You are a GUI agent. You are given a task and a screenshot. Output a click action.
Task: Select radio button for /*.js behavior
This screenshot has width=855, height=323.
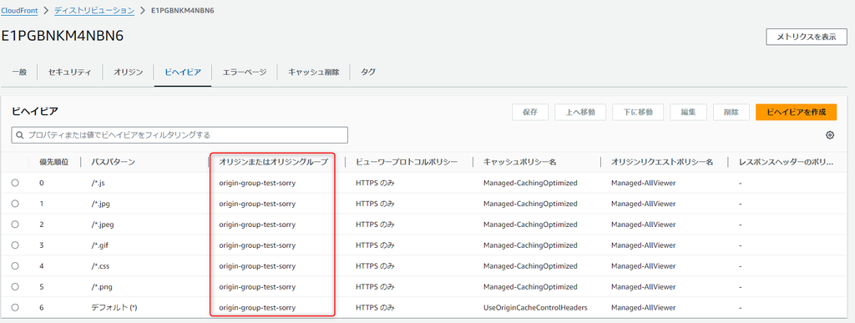15,183
